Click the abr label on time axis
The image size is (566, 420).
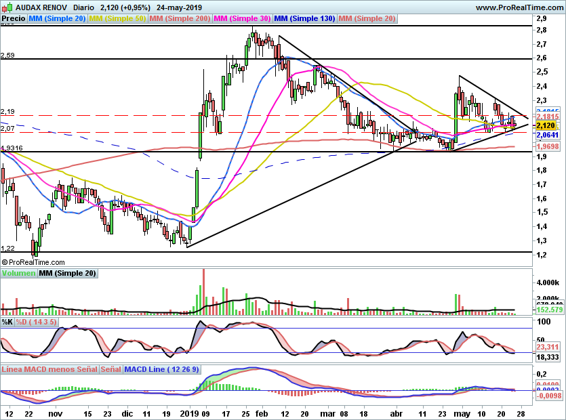pos(397,413)
